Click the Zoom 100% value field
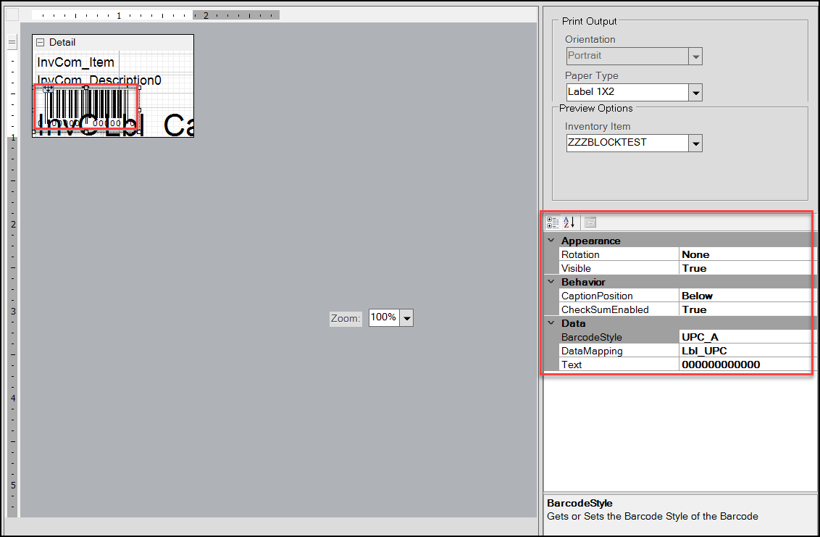Screen dimensions: 820x537 point(385,317)
